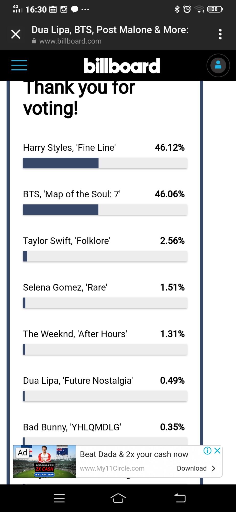The height and width of the screenshot is (512, 236).
Task: Tap the Bluetooth status bar icon
Action: coord(177,9)
